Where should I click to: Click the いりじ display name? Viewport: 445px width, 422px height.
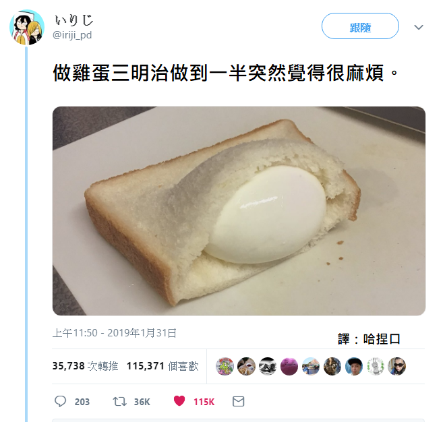coord(73,20)
